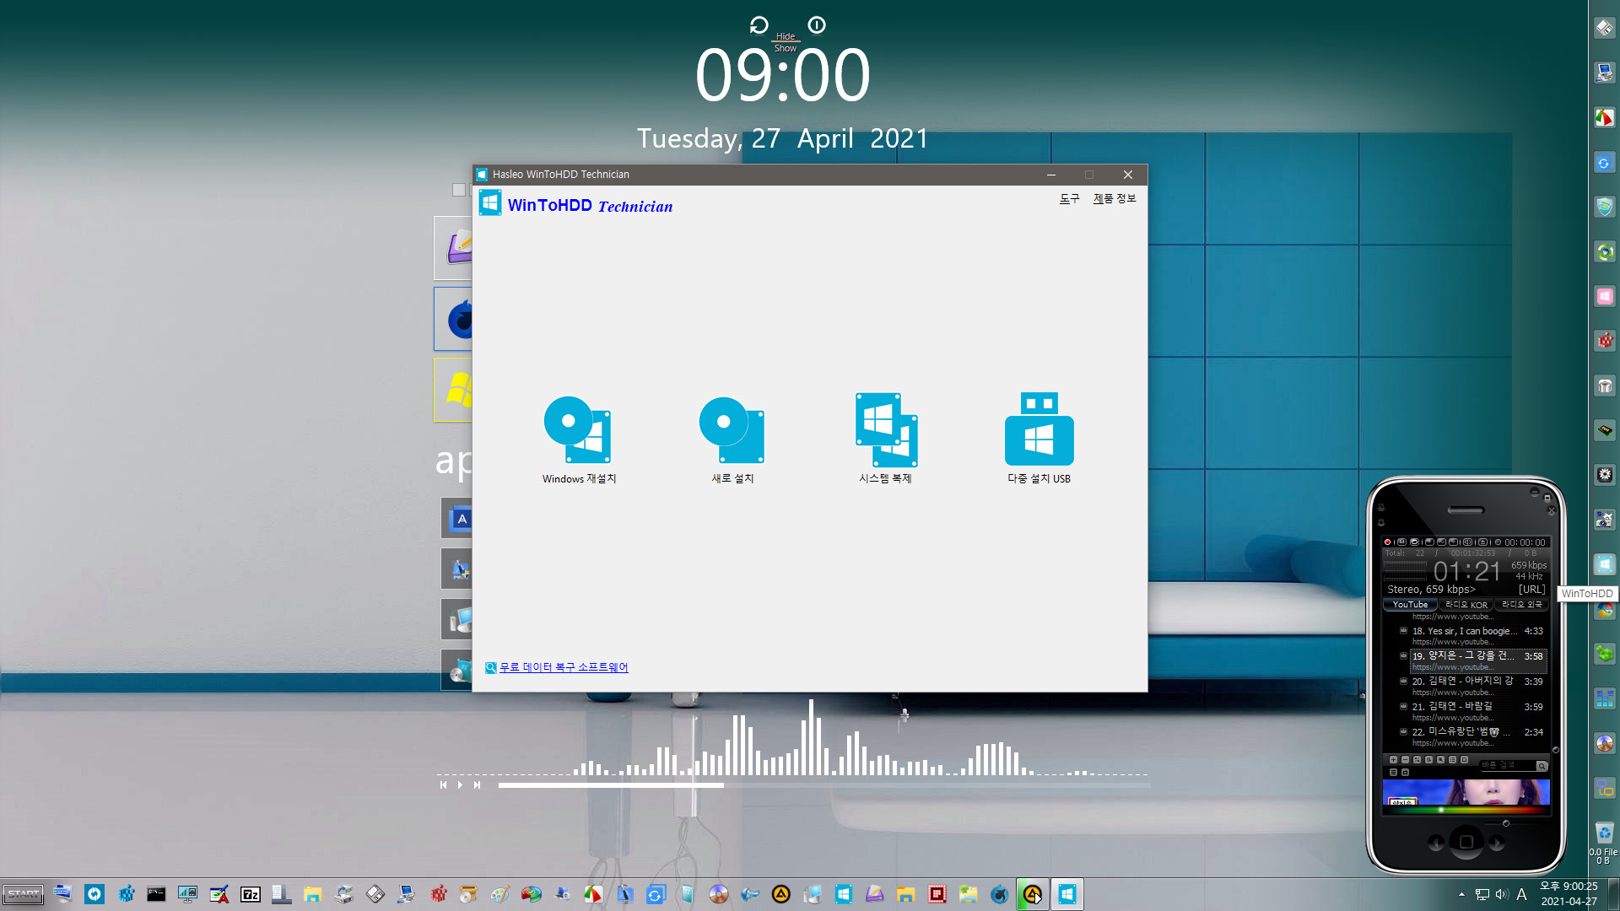Open 새로 설치 (new installation) option
The image size is (1620, 911).
click(x=732, y=439)
